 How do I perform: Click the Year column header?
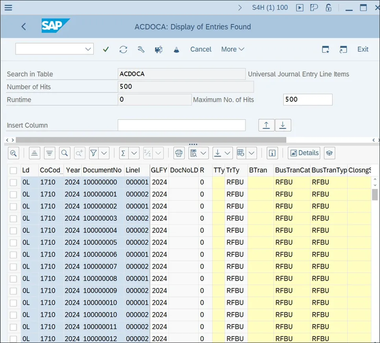pyautogui.click(x=73, y=170)
